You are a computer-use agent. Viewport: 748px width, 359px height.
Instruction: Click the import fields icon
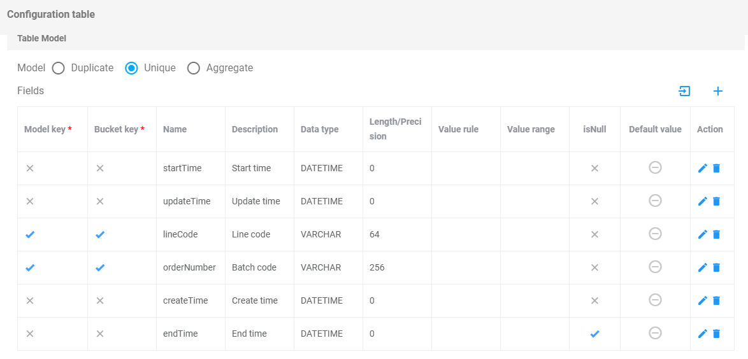(x=684, y=91)
